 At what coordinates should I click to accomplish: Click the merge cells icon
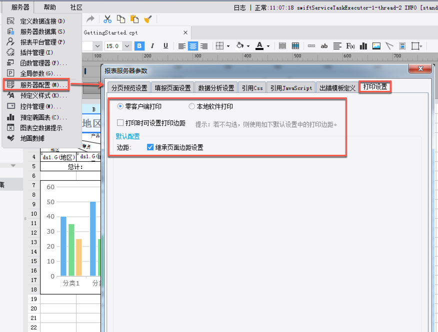click(x=282, y=46)
